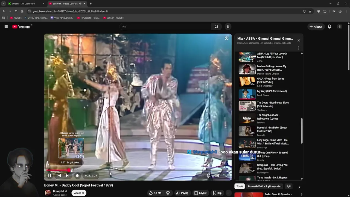This screenshot has height=197, width=350.
Task: Open the video player settings gear
Action: (209, 176)
